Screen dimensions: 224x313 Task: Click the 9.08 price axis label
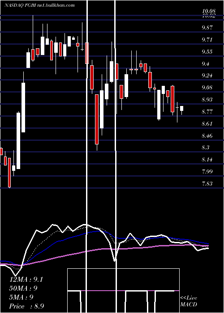(x=207, y=88)
